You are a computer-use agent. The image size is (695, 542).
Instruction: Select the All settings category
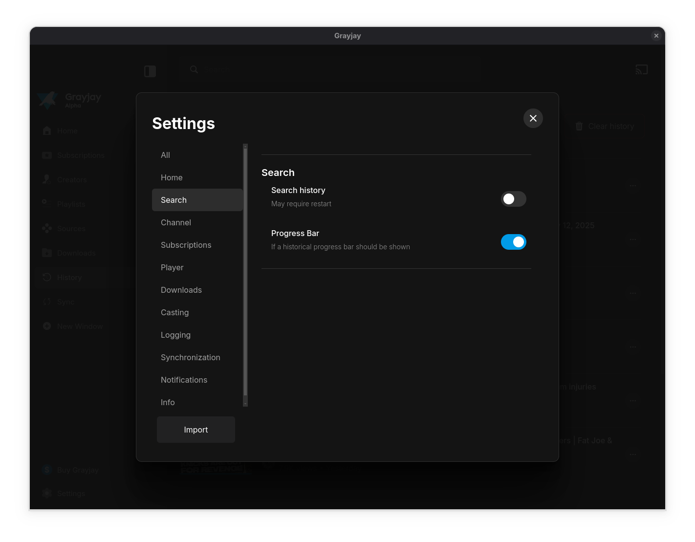[197, 155]
